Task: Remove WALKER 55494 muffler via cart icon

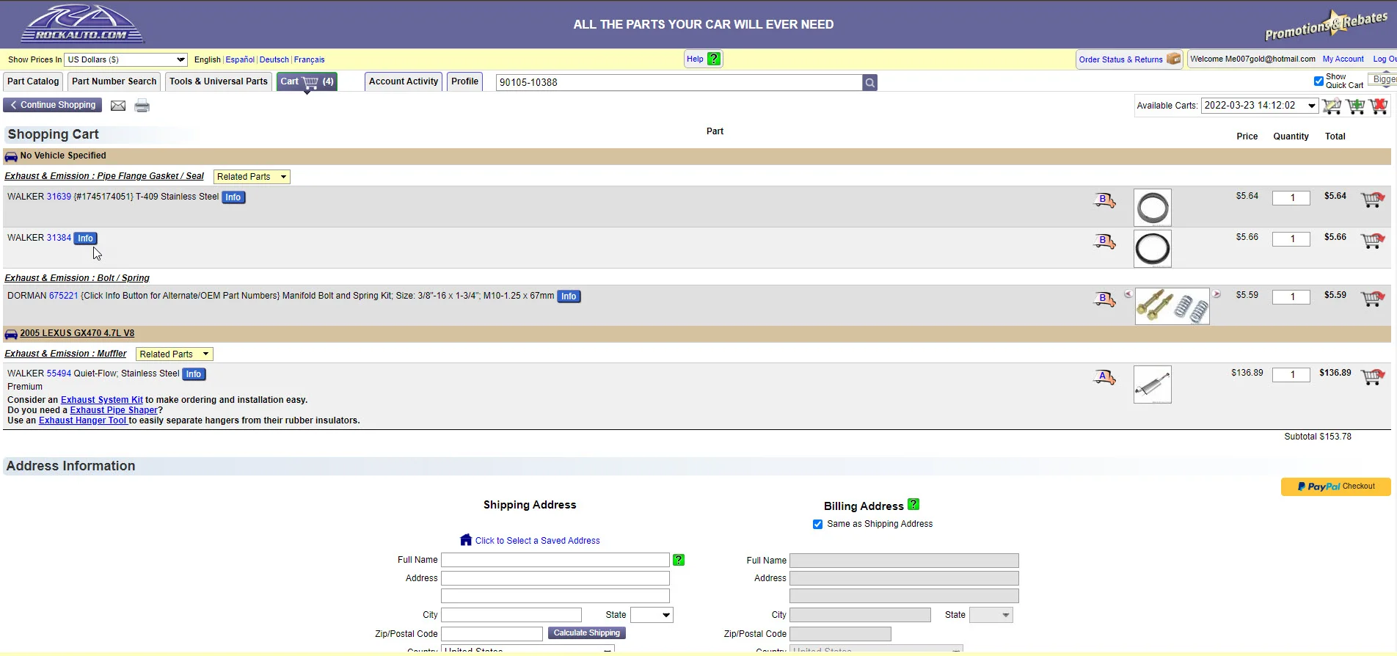Action: [1372, 377]
